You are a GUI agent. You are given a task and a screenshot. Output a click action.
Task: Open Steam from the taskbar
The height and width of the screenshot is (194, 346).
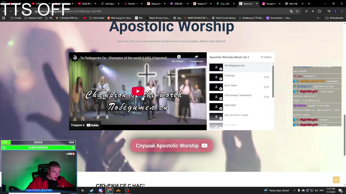click(92, 190)
